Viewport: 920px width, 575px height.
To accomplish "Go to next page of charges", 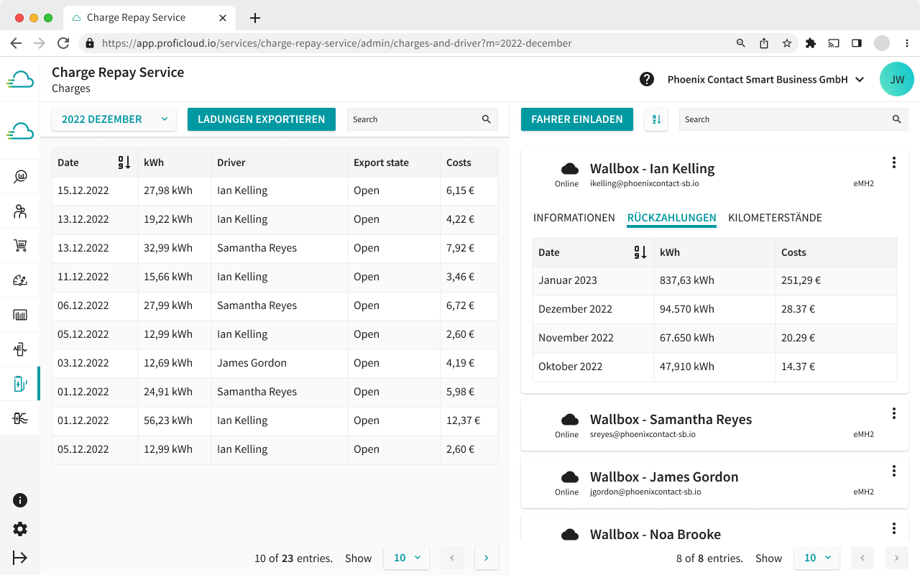I will click(x=487, y=558).
